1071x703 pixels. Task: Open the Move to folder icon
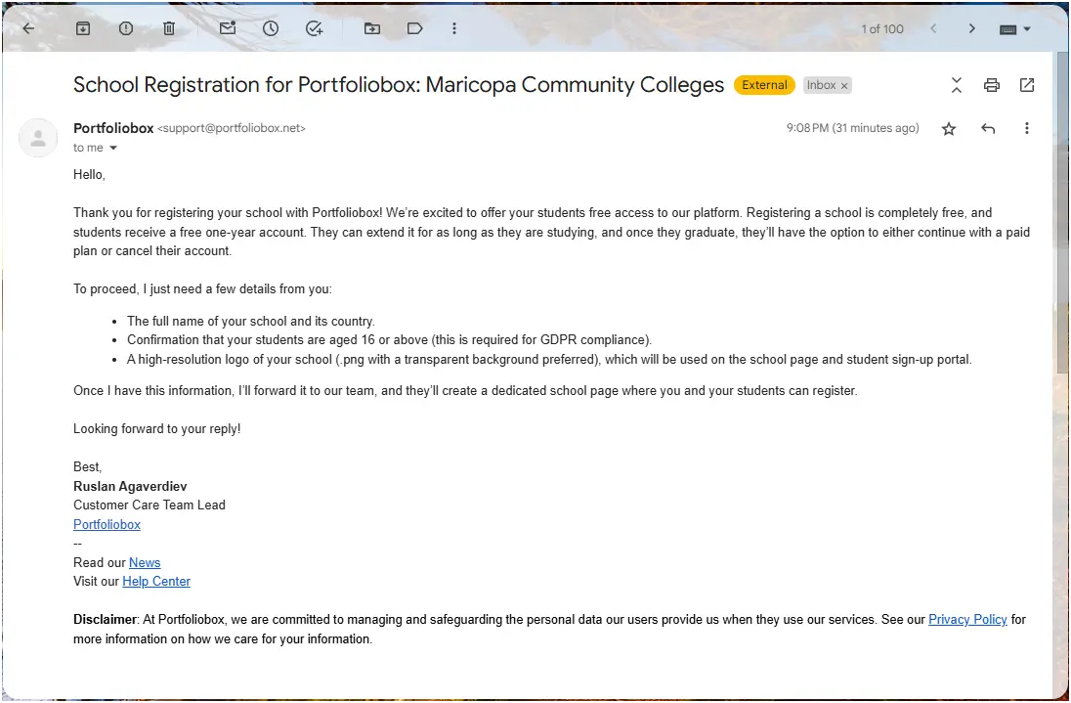click(371, 28)
